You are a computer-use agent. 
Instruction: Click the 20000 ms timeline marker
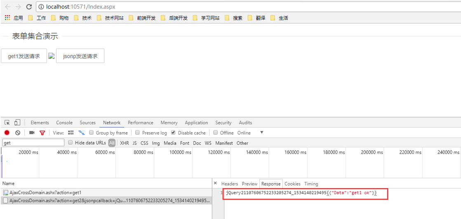[x=28, y=152]
